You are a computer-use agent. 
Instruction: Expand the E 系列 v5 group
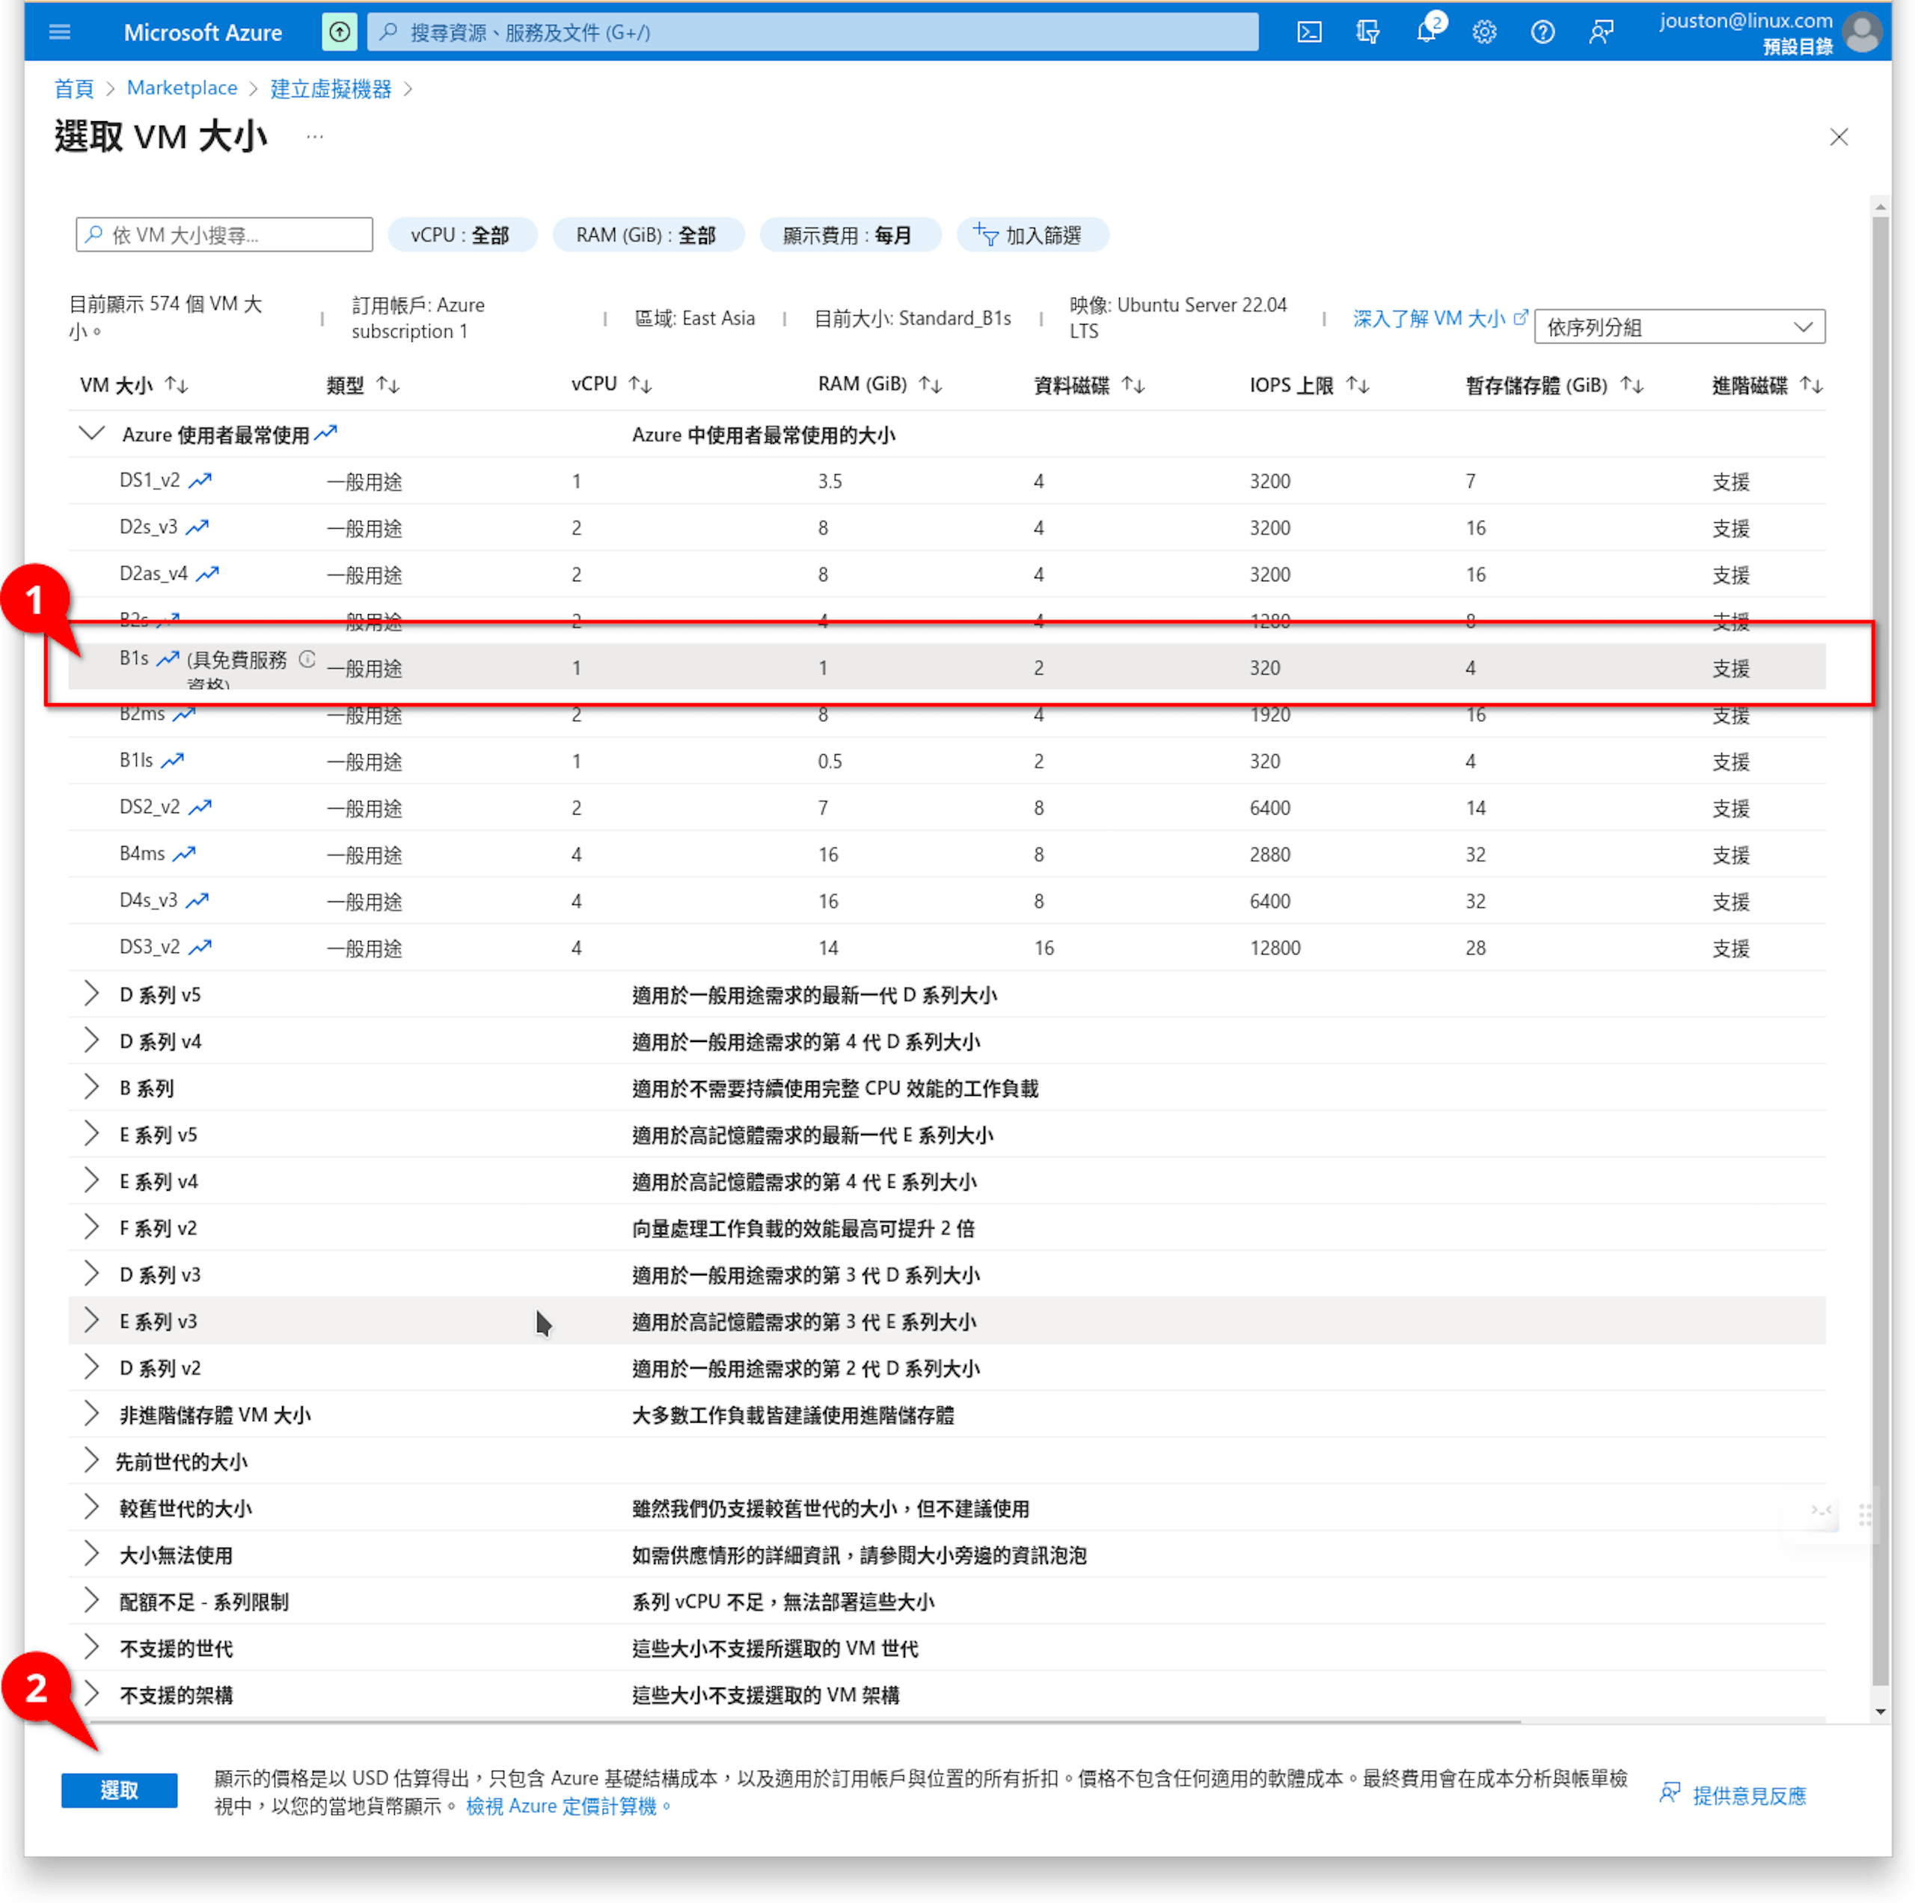coord(91,1133)
